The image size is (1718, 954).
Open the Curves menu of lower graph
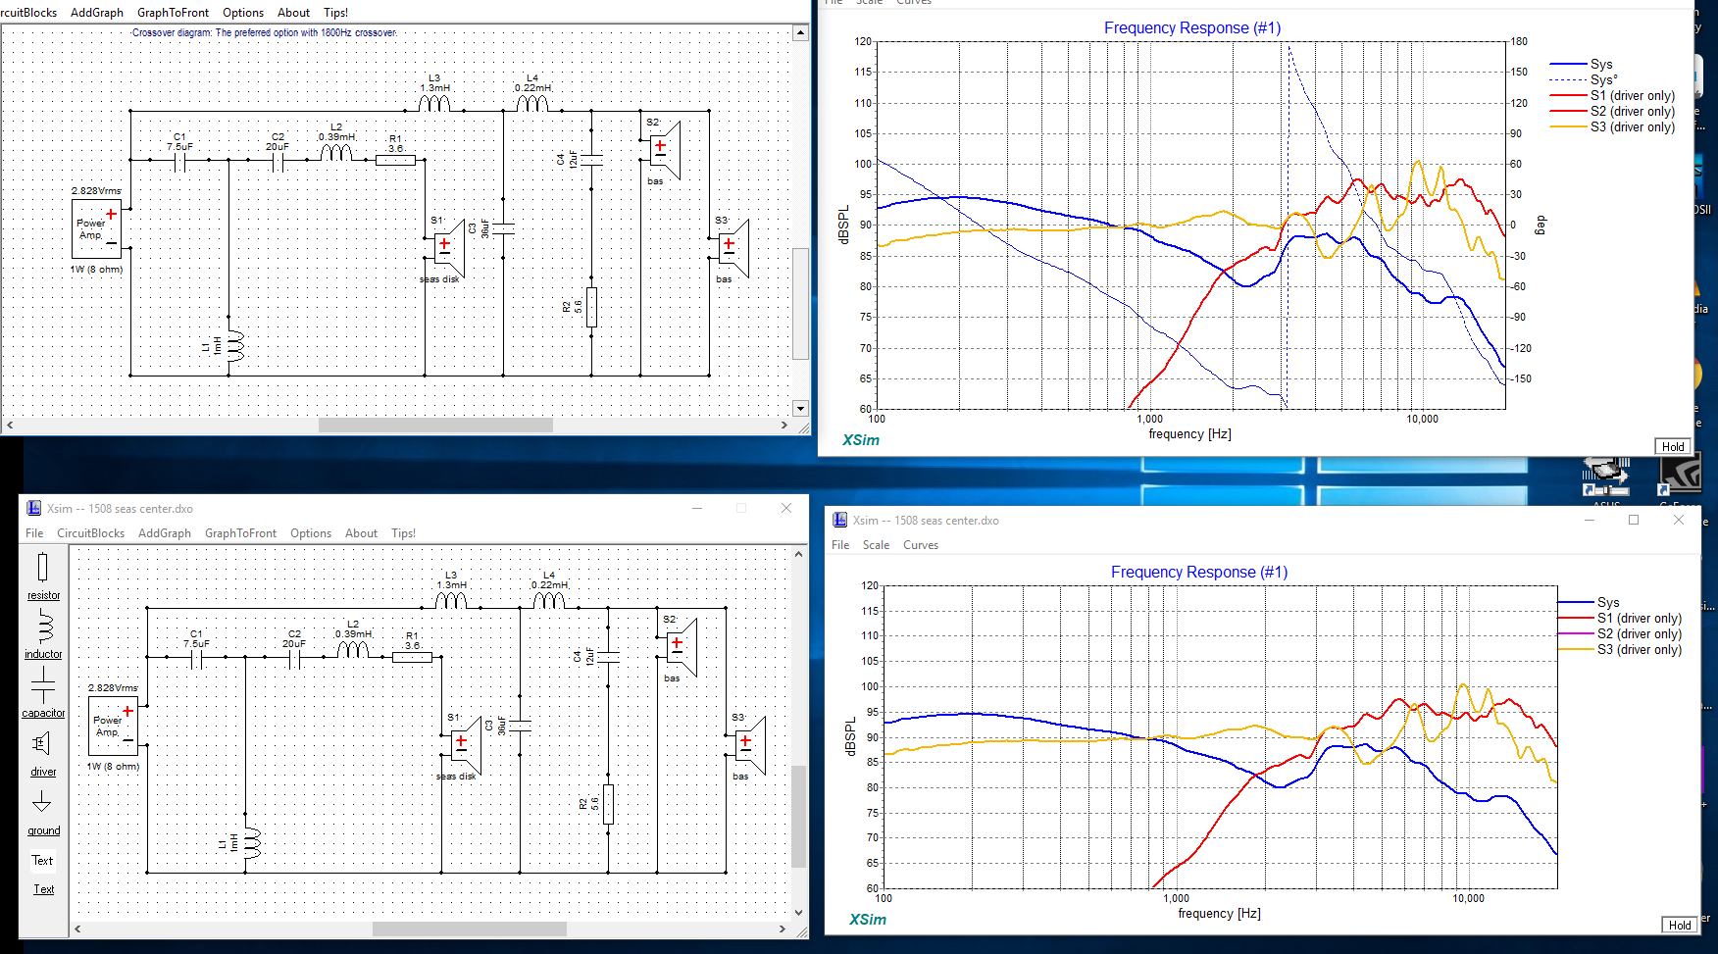[920, 545]
